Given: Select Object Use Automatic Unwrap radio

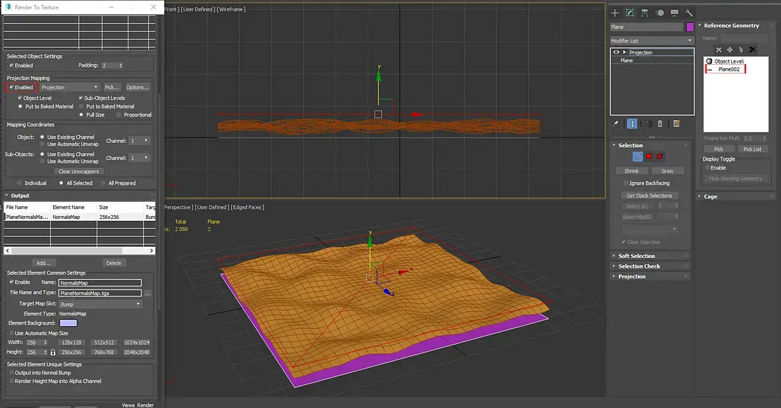Looking at the screenshot, I should click(42, 144).
